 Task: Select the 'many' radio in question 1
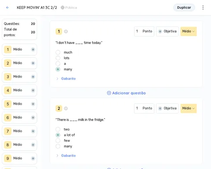58,69
